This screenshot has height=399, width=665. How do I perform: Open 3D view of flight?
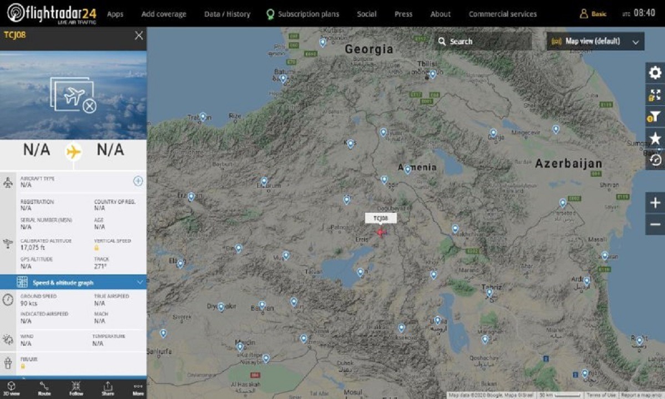tap(11, 388)
